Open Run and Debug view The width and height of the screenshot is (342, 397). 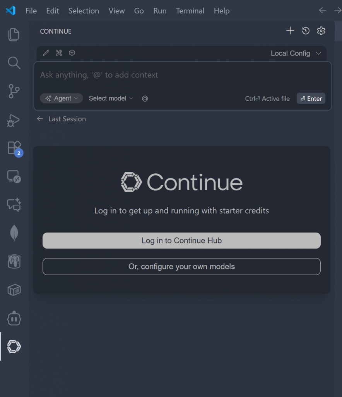[14, 120]
